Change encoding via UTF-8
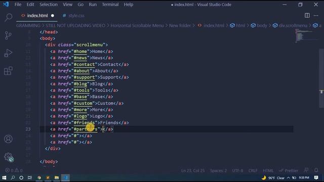The image size is (324, 182). tap(237, 171)
